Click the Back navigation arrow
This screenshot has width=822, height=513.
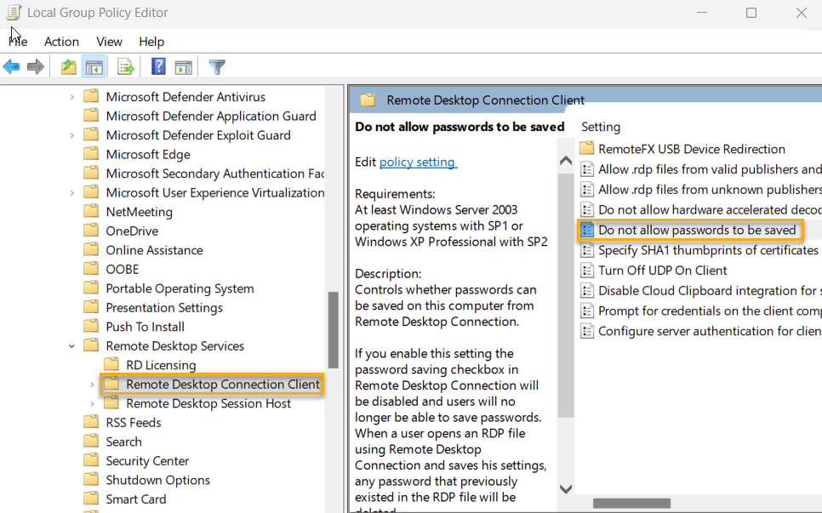coord(11,66)
